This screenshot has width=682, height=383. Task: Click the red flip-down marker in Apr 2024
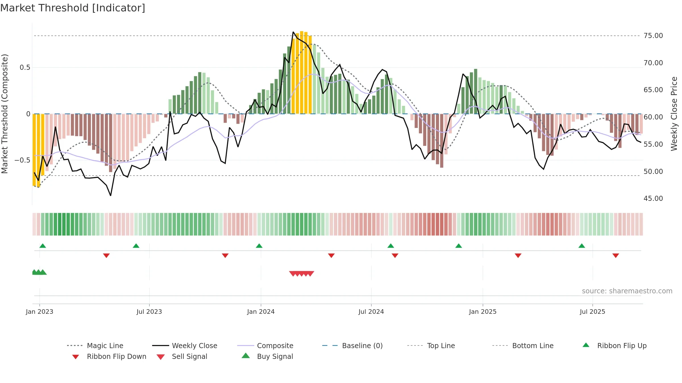[331, 256]
